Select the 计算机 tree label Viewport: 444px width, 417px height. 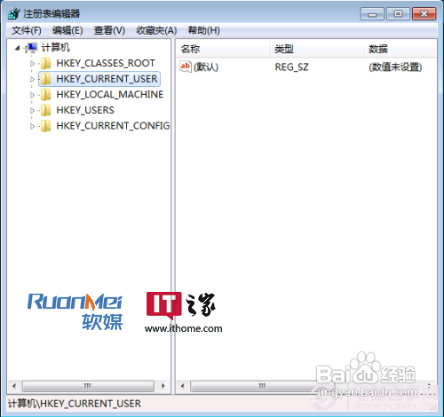[56, 47]
